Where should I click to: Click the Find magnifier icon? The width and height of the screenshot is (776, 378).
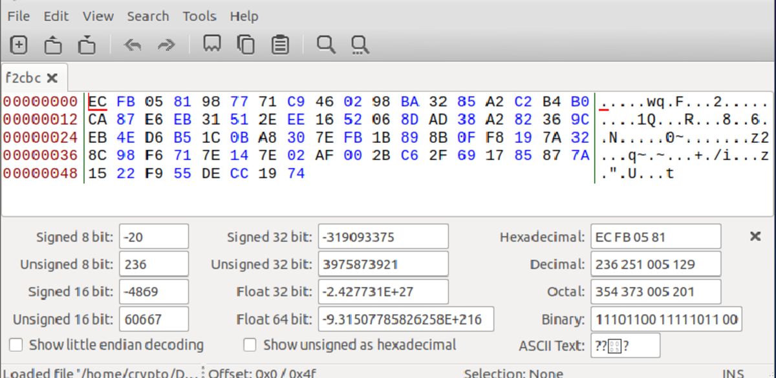pyautogui.click(x=326, y=45)
